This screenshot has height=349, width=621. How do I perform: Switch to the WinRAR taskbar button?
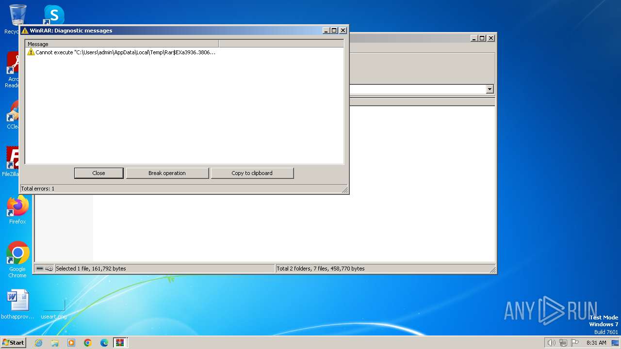click(x=120, y=343)
